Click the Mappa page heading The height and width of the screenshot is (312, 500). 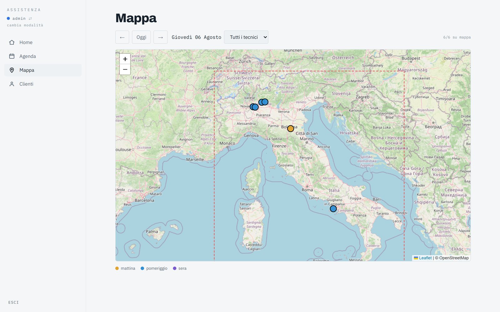coord(136,18)
